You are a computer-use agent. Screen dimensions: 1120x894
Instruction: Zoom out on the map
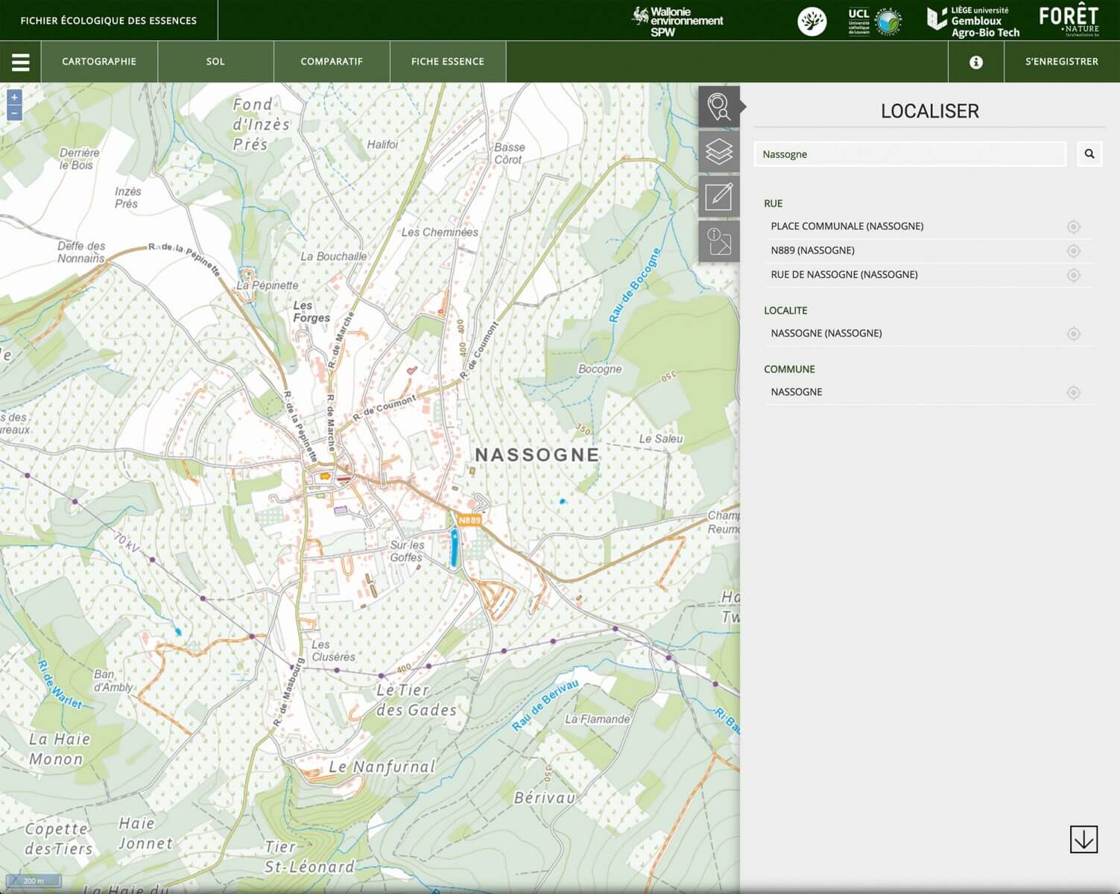(x=14, y=112)
